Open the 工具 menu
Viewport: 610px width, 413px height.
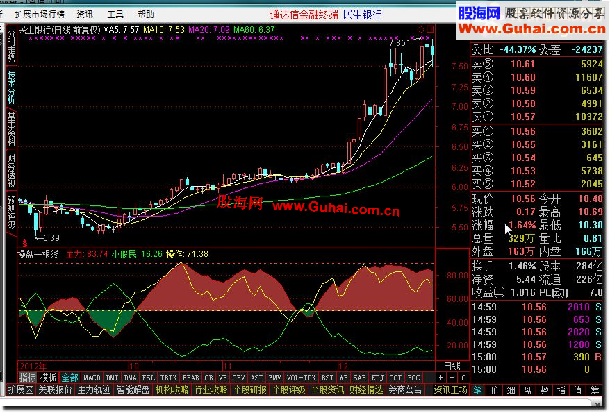115,15
